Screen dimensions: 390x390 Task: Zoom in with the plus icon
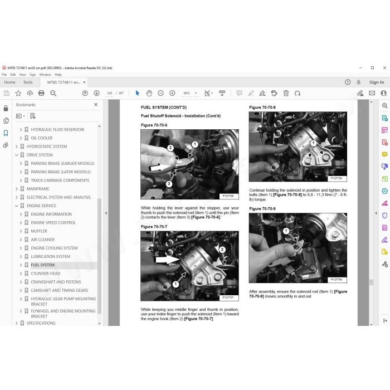pos(172,93)
